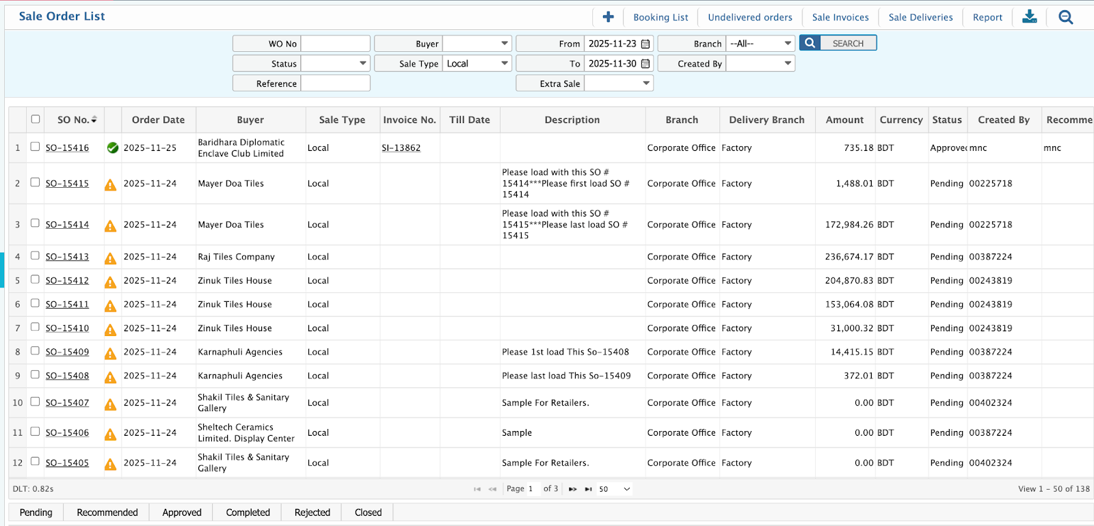Open the magnifier search icon in the header
1094x526 pixels.
(x=1065, y=17)
